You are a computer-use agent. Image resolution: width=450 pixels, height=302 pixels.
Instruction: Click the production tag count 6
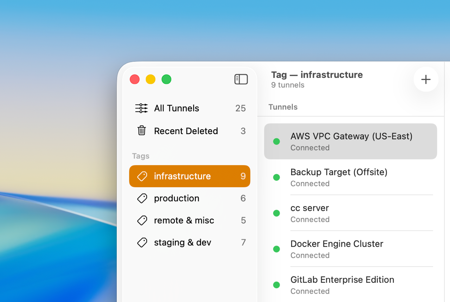point(243,198)
